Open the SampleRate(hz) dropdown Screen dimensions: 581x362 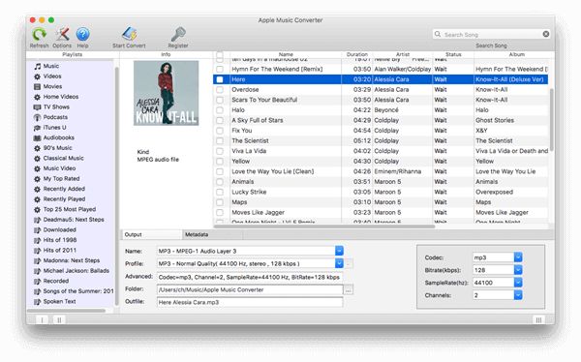point(518,283)
